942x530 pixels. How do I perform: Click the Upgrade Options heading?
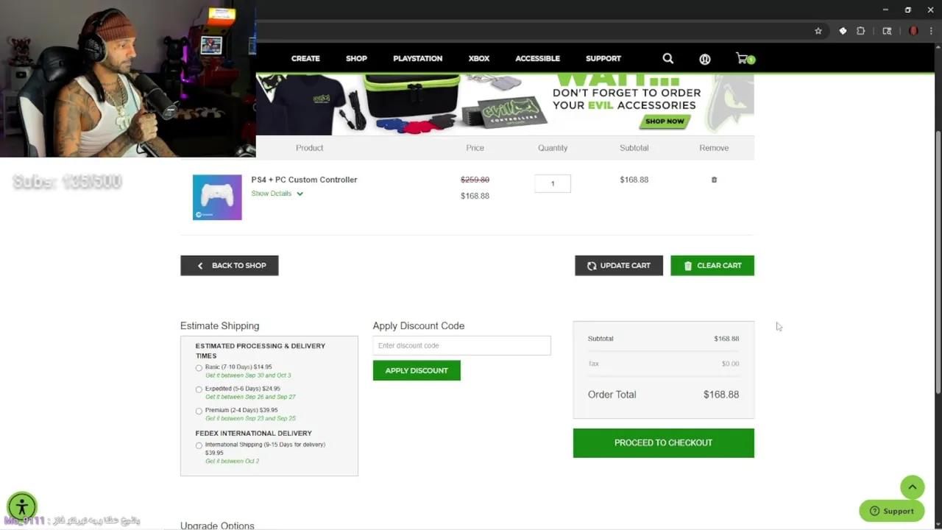217,526
